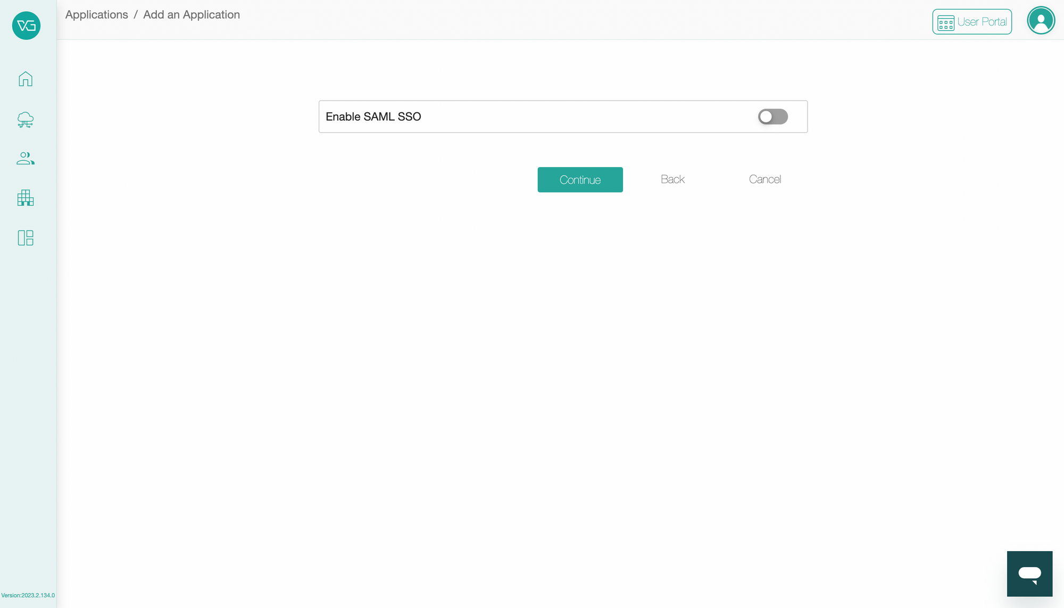Click the Back button
This screenshot has width=1064, height=608.
click(x=672, y=180)
